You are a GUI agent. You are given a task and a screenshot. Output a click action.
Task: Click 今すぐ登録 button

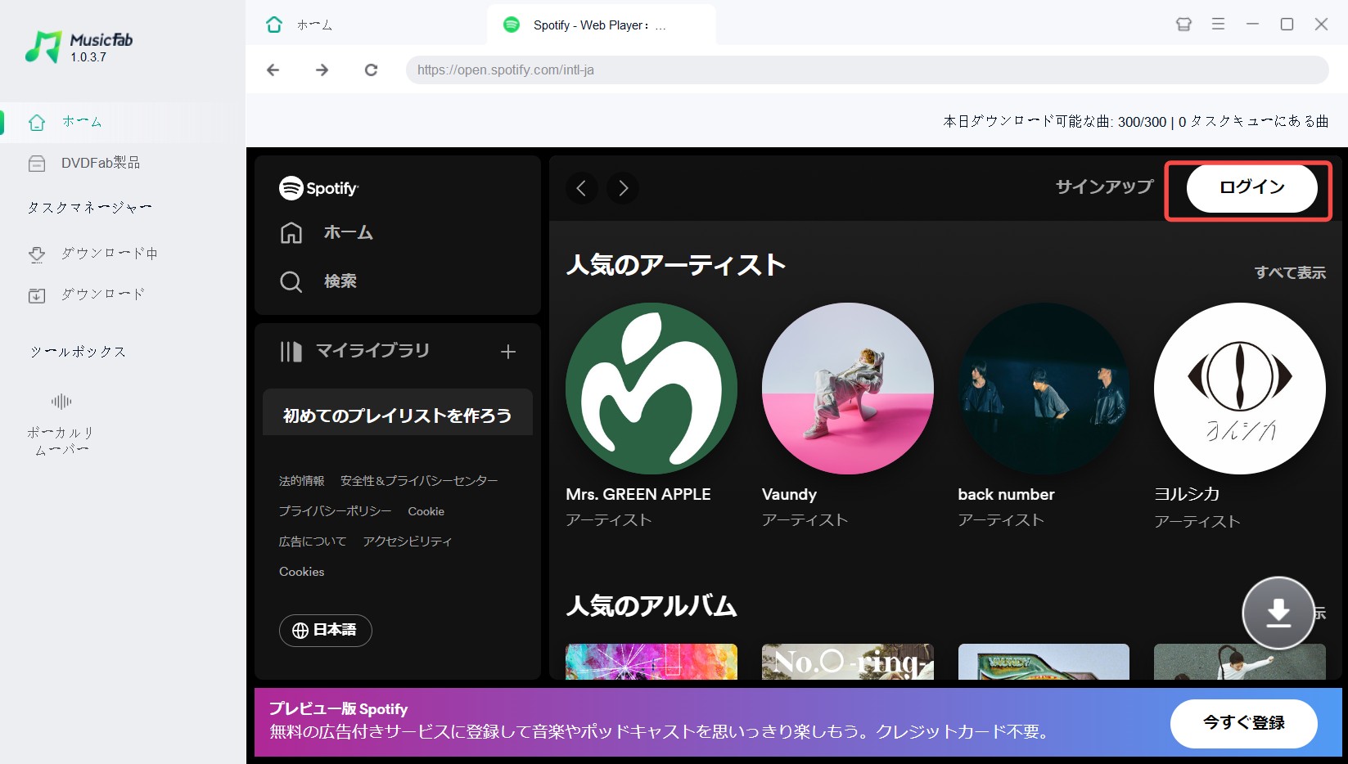pyautogui.click(x=1243, y=724)
